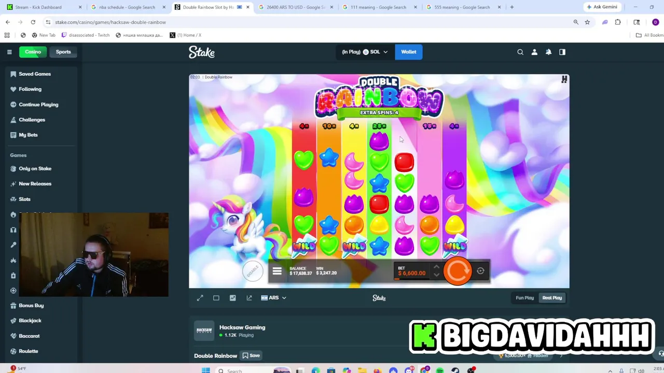Viewport: 664px width, 373px height.
Task: Open the Stake site search
Action: (520, 52)
